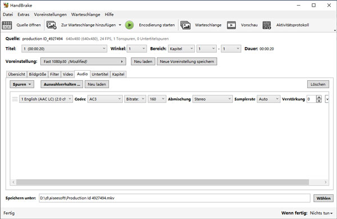This screenshot has width=337, height=219.
Task: Click the Dauer 00:00:20 value
Action: tap(266, 49)
